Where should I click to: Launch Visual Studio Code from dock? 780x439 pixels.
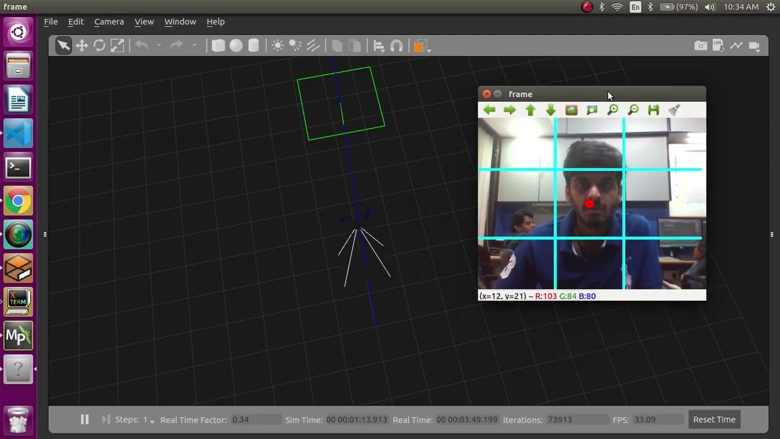[x=18, y=134]
